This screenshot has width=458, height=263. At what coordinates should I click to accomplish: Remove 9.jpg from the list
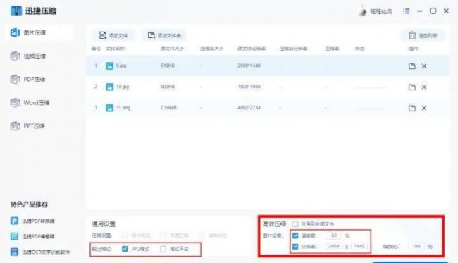[424, 66]
